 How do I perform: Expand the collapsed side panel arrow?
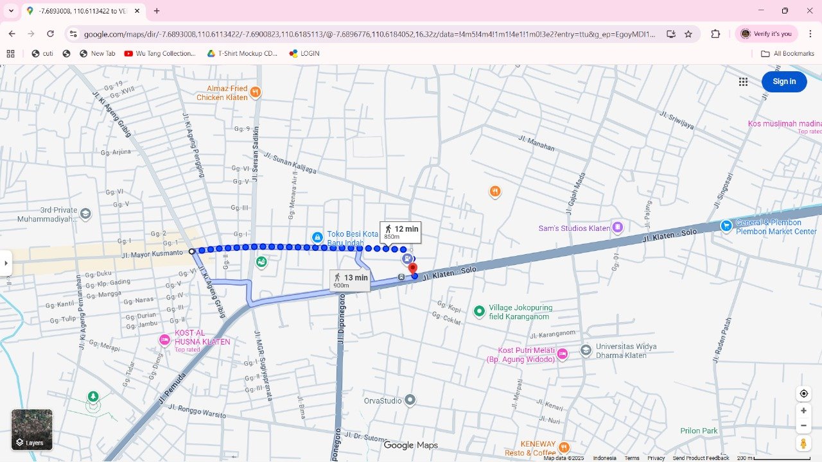[6, 263]
